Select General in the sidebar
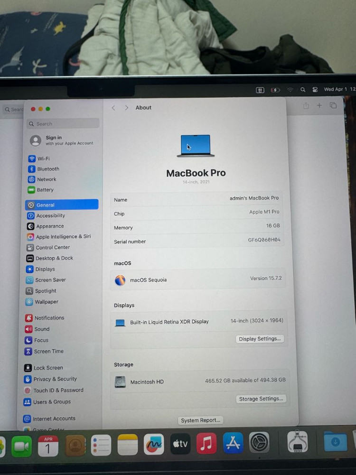 62,205
